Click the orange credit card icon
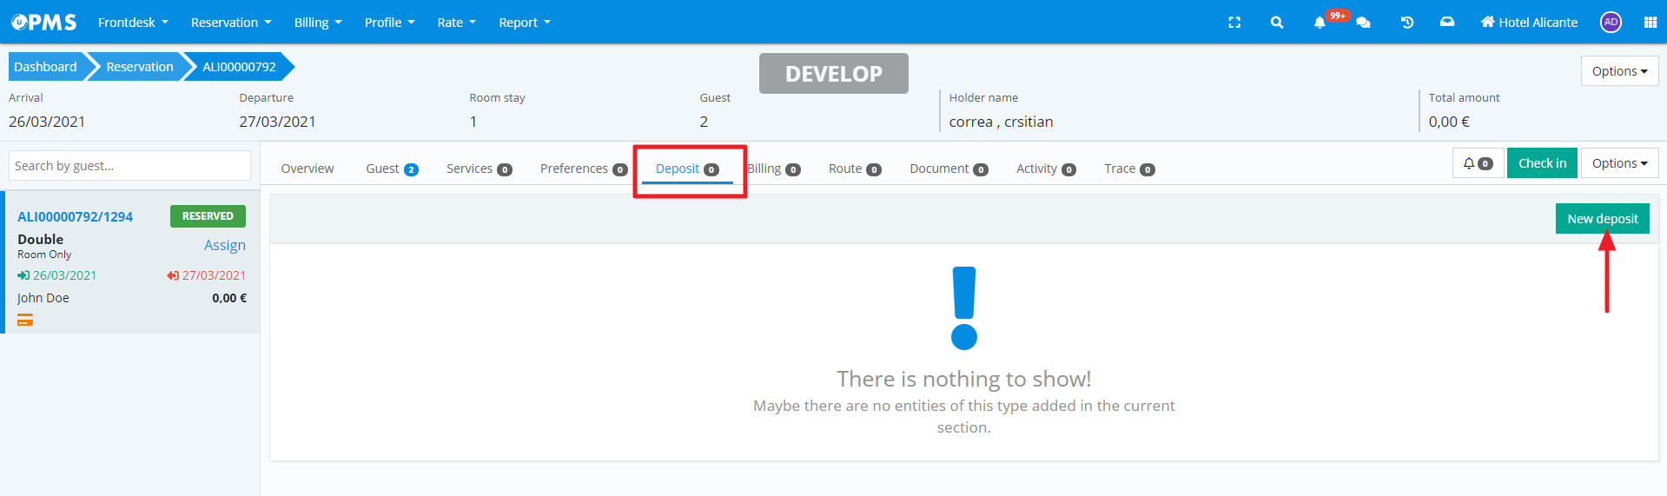 click(x=25, y=321)
